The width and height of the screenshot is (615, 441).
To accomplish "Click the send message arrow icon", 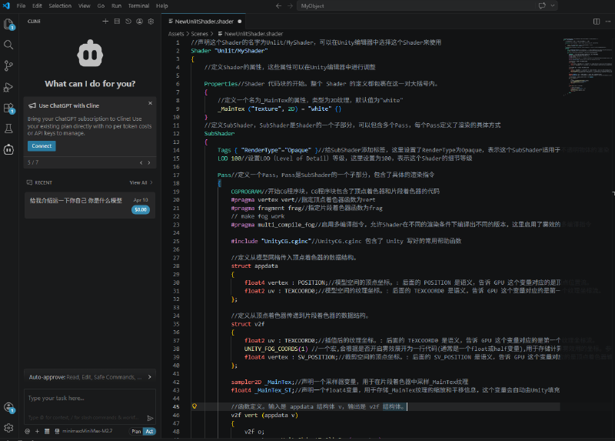I will click(150, 418).
